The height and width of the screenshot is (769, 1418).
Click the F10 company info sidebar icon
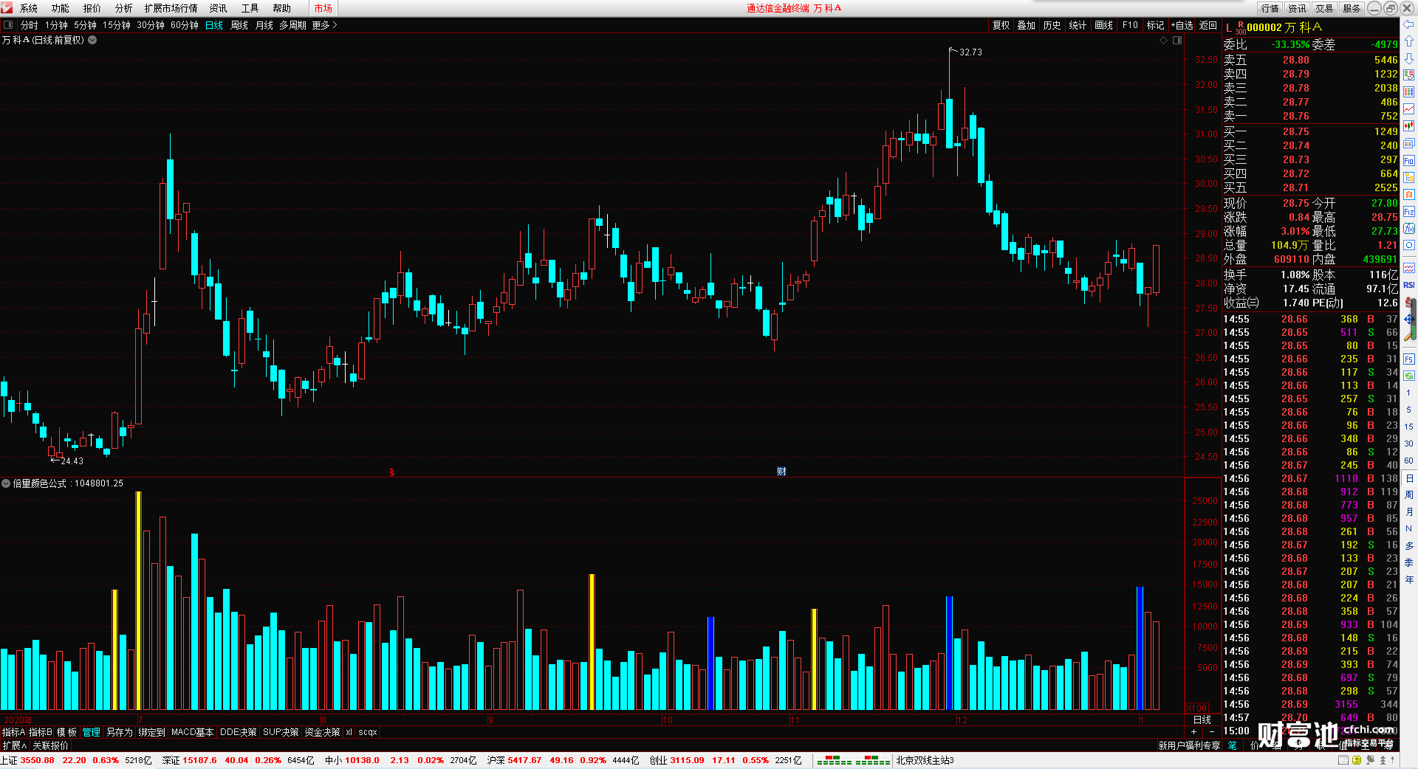[1409, 160]
